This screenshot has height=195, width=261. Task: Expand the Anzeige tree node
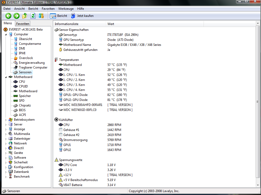point(6,129)
